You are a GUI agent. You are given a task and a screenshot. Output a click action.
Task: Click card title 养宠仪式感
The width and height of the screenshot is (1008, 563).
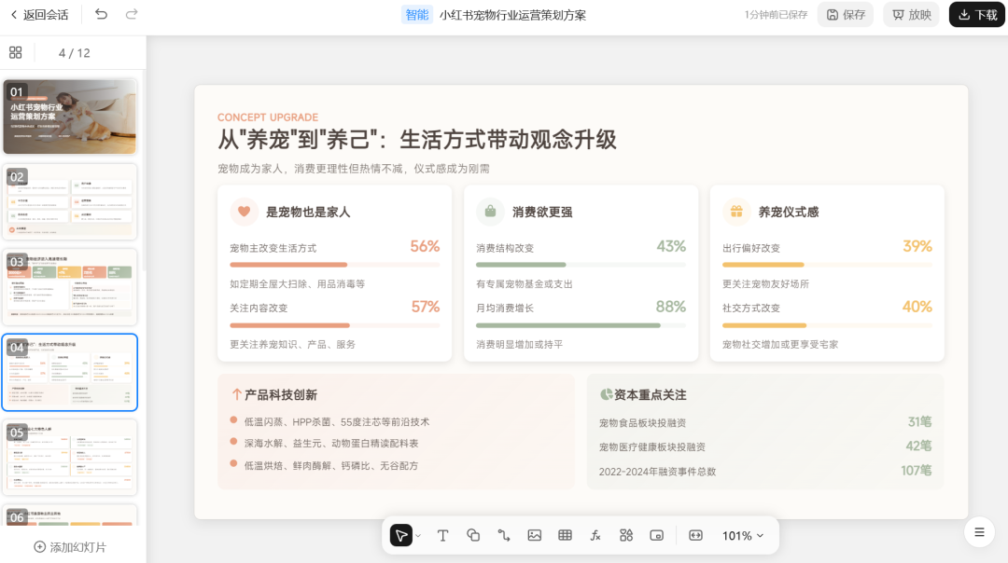(788, 212)
